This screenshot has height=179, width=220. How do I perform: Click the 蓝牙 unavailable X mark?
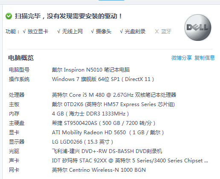[157, 32]
